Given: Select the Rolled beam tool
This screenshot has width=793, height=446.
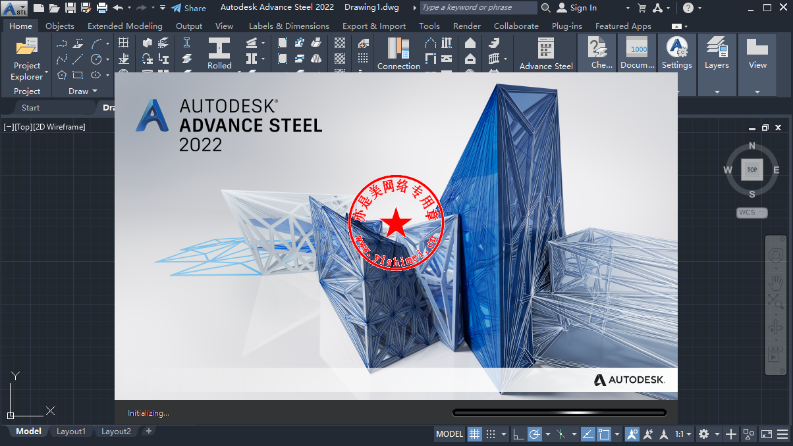Looking at the screenshot, I should pos(219,54).
